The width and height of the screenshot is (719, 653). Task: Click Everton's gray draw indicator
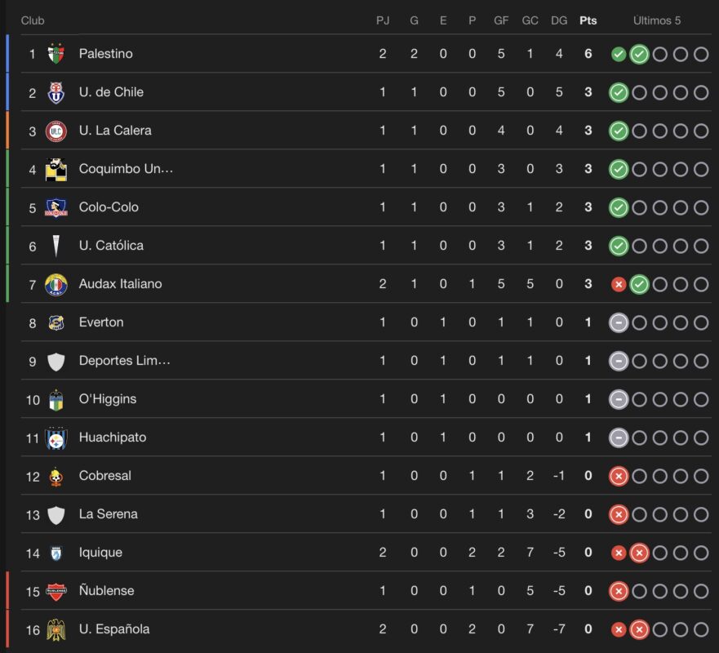(x=619, y=322)
